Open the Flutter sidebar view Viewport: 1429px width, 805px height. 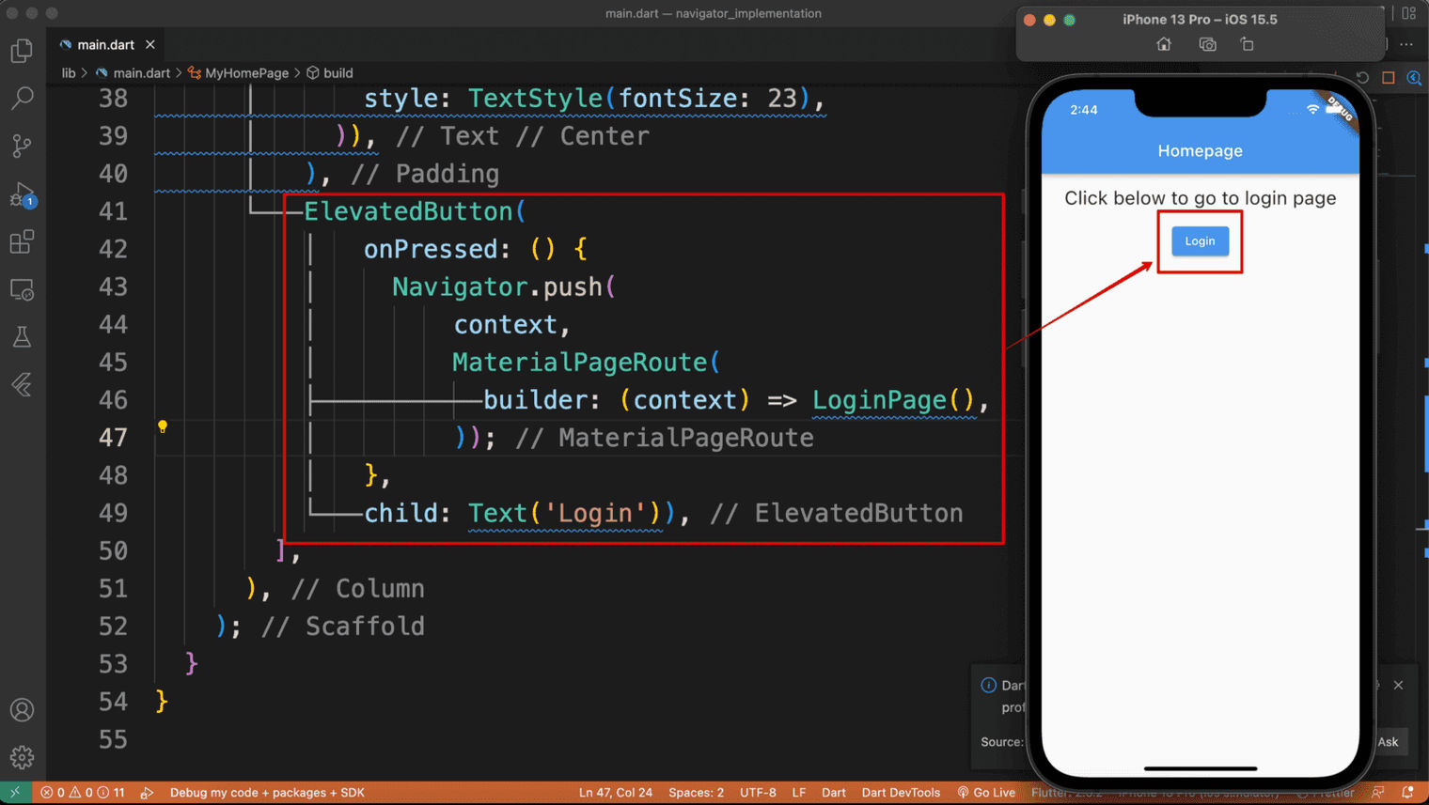[x=22, y=385]
